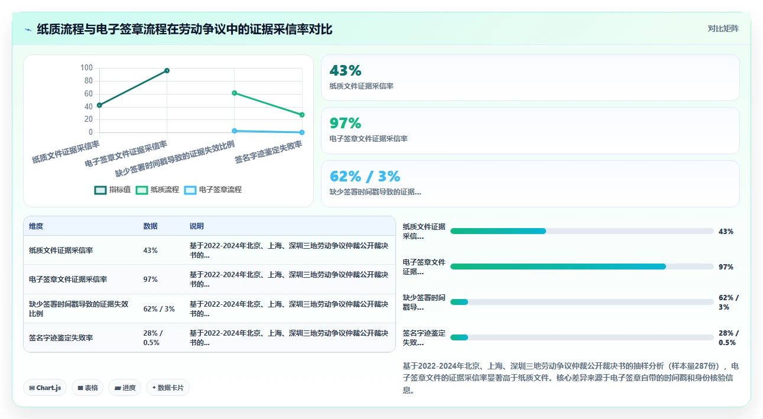
Task: Click the 缺少签署时间戳 62% / 3% progress bar
Action: pos(582,302)
